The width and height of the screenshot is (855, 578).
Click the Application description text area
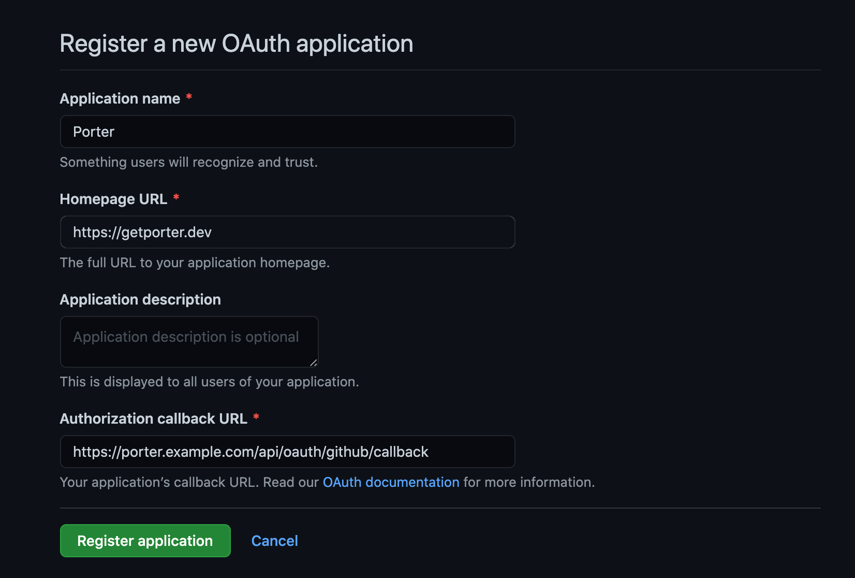pos(189,342)
